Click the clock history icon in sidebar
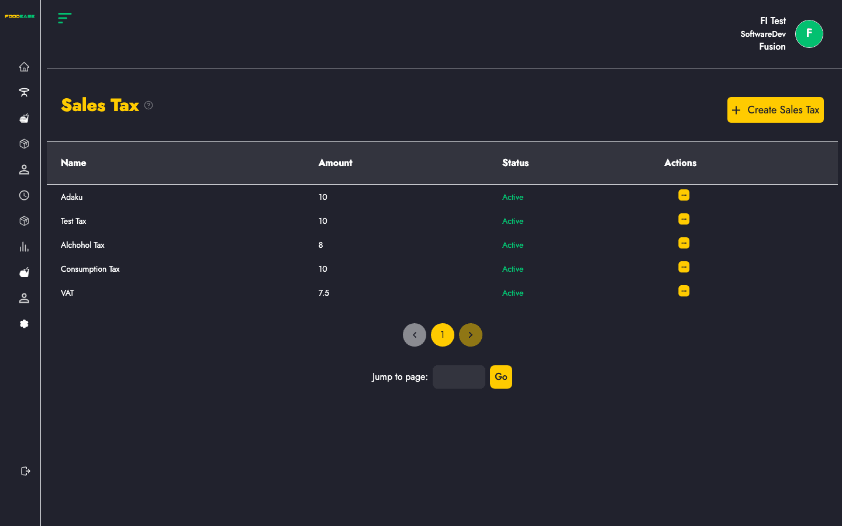The image size is (842, 526). pyautogui.click(x=24, y=195)
